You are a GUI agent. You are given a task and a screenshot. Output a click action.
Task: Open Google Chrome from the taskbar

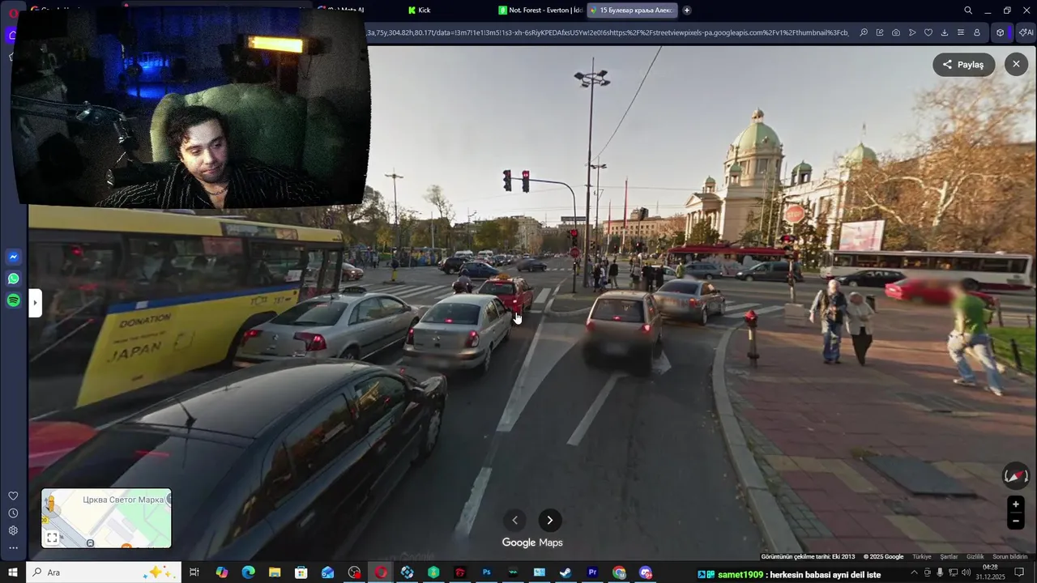click(619, 572)
